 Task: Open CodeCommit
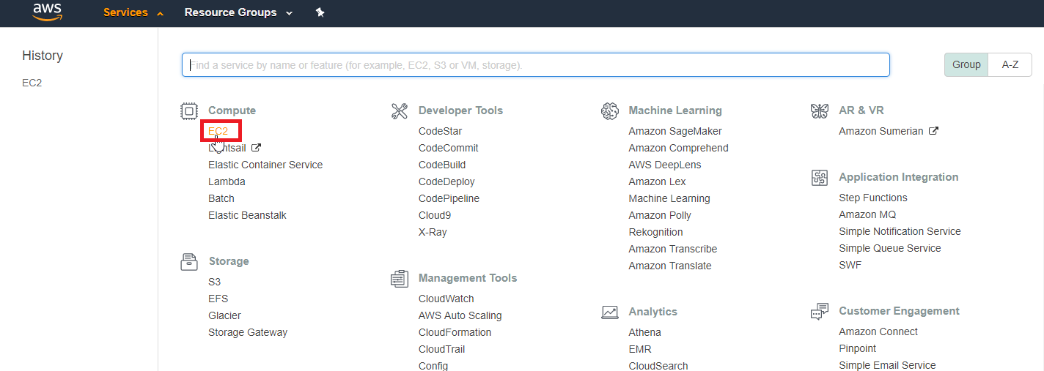click(449, 148)
